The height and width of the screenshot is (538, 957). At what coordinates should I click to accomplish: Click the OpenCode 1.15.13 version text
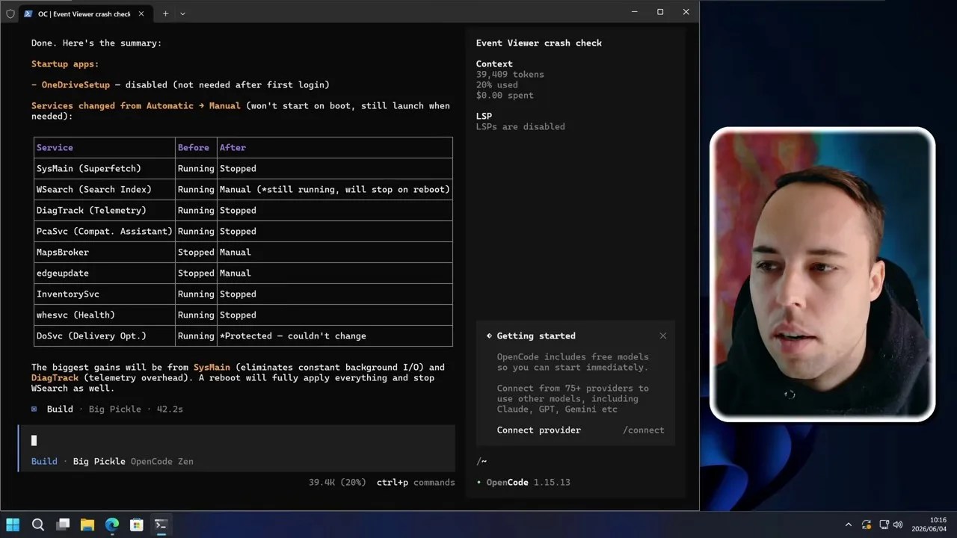click(528, 483)
